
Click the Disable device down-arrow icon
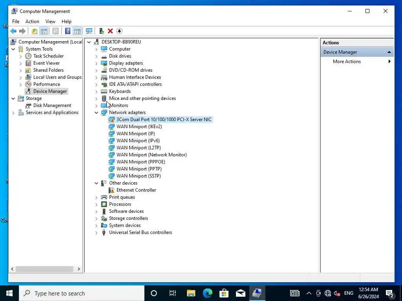coord(119,31)
